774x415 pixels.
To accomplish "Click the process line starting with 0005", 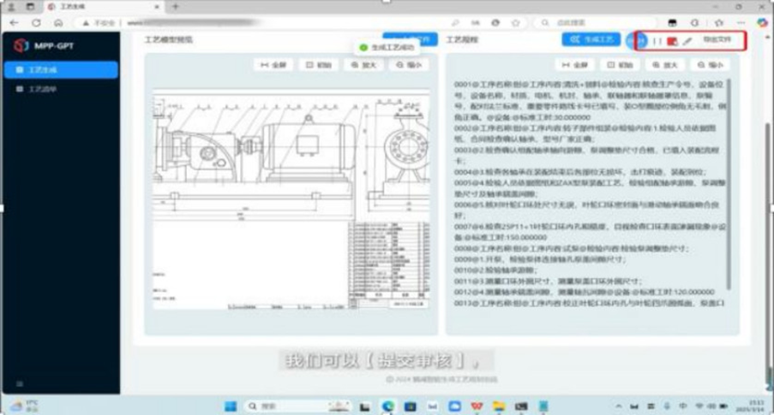I will point(590,188).
